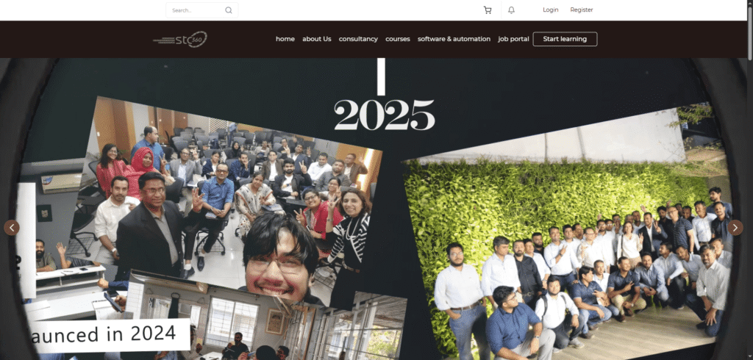Open the shopping cart icon
This screenshot has width=753, height=360.
(x=488, y=10)
